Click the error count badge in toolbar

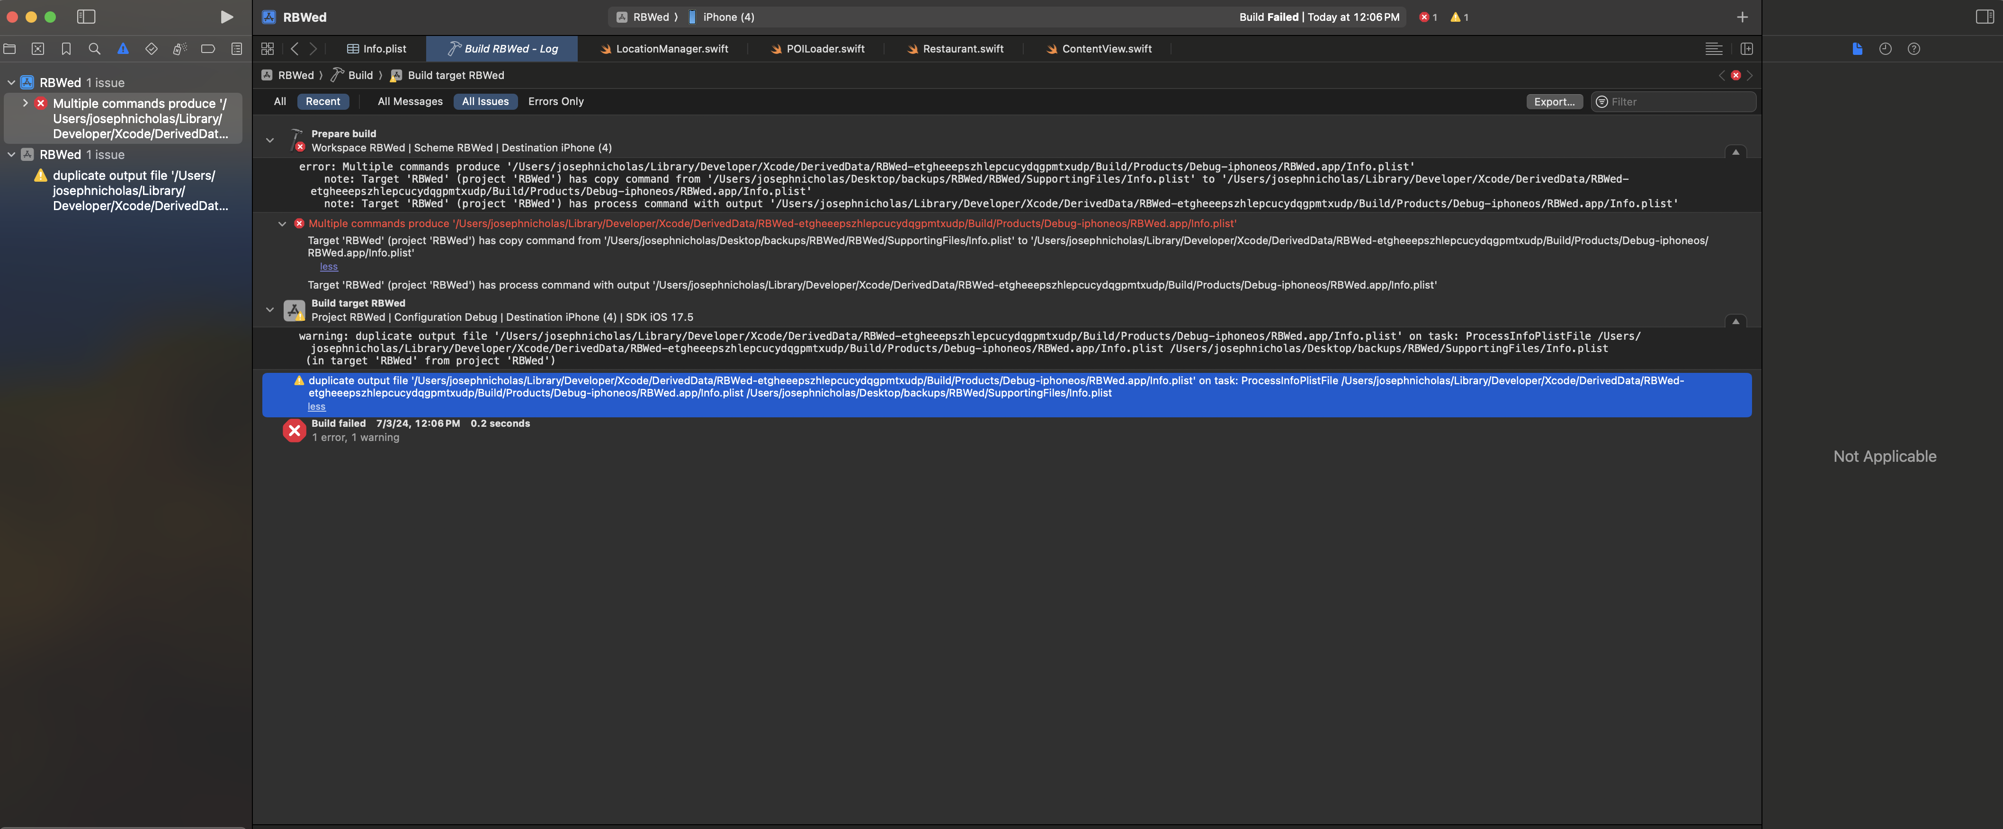1428,17
